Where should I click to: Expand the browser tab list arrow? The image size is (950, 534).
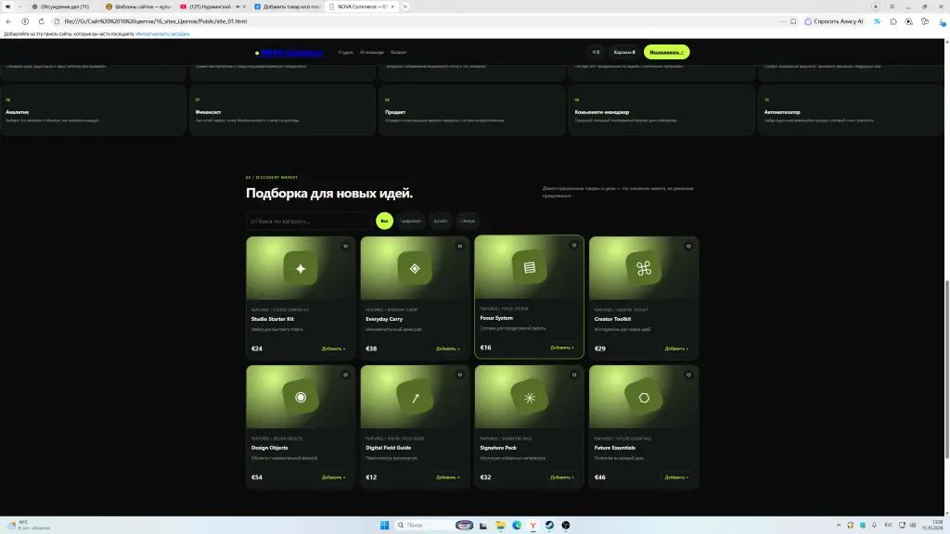tap(20, 6)
